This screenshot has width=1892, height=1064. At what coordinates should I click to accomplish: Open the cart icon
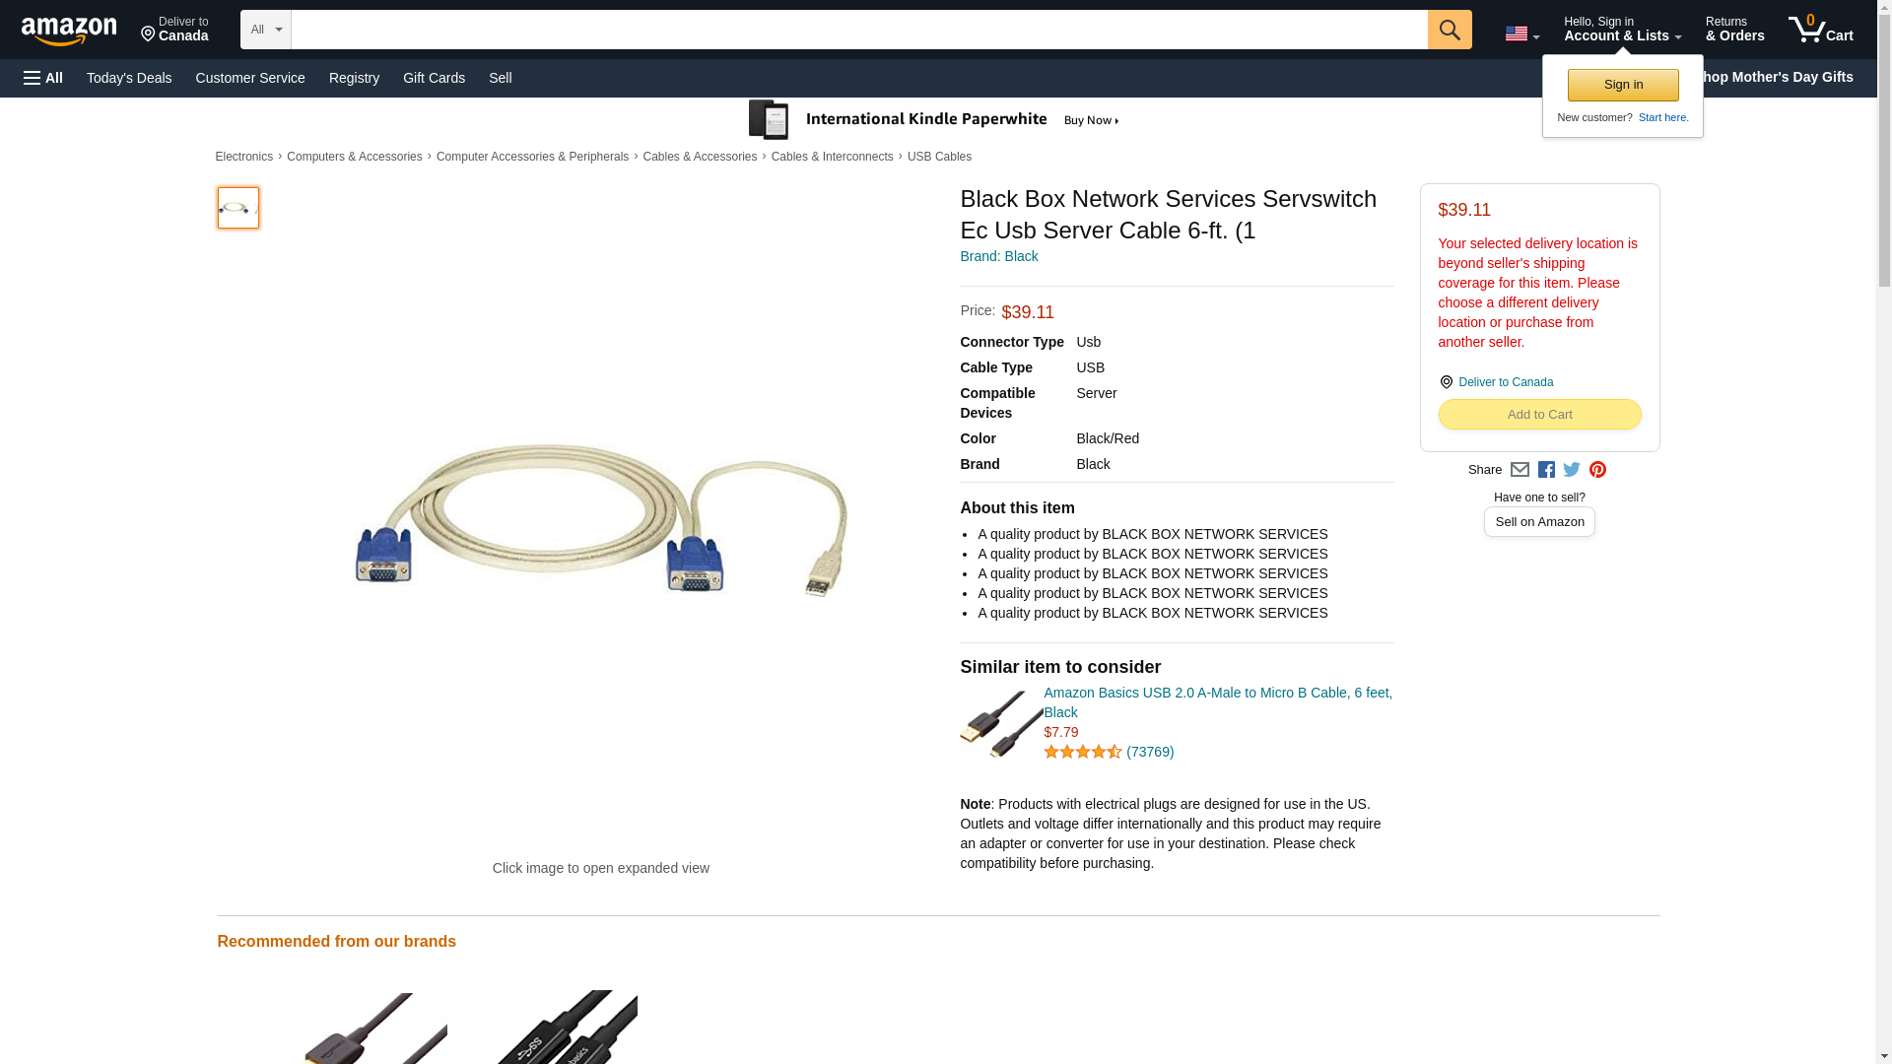1820,29
